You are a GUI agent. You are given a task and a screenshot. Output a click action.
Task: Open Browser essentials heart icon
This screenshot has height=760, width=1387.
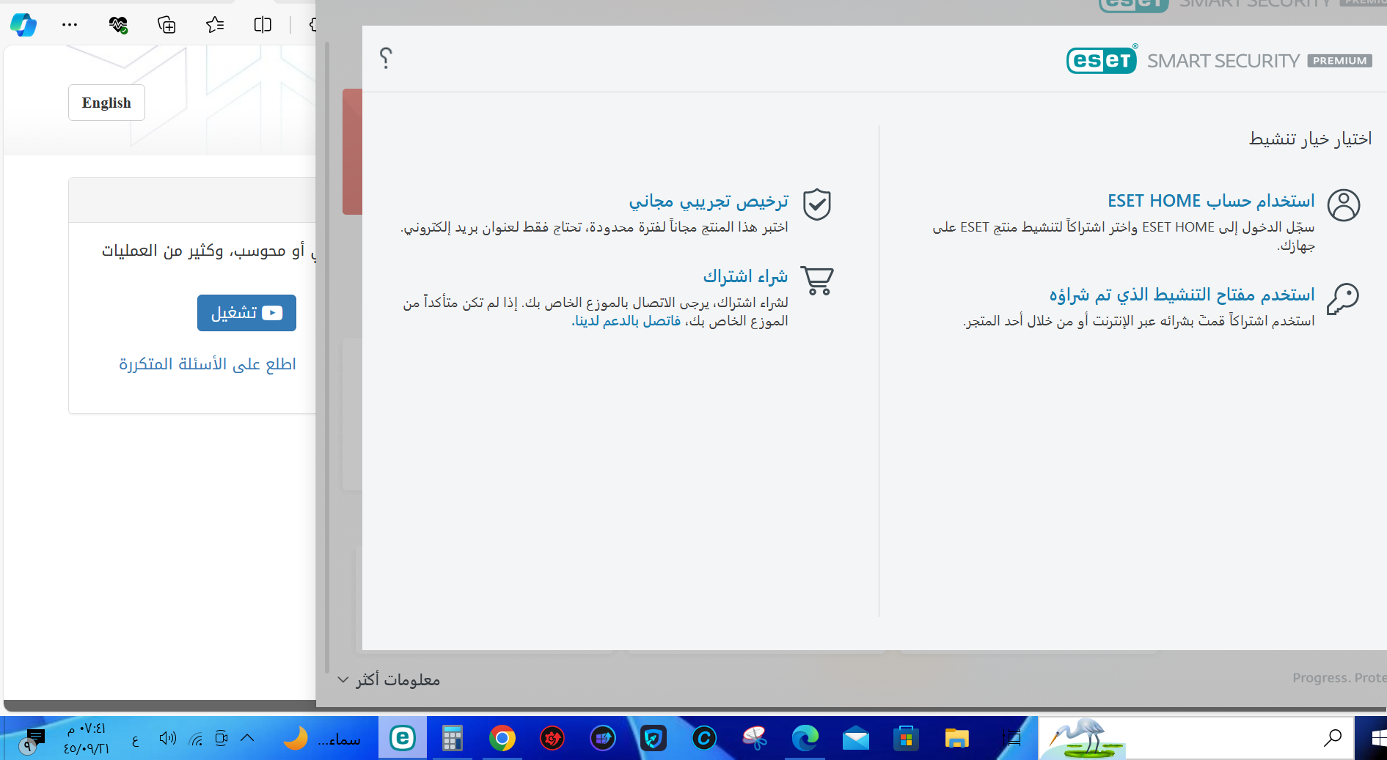pos(118,25)
